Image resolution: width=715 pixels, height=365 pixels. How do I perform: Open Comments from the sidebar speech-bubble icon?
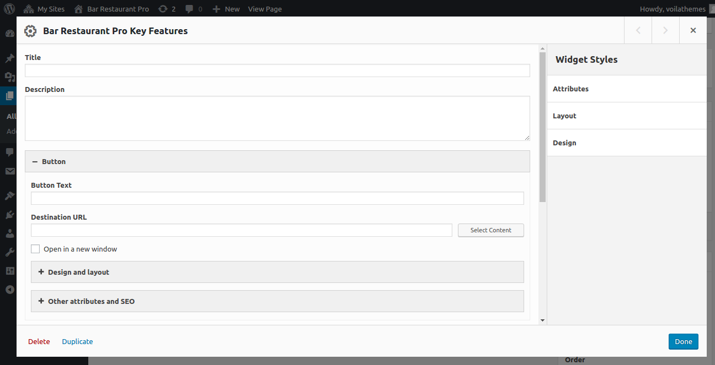coord(9,152)
